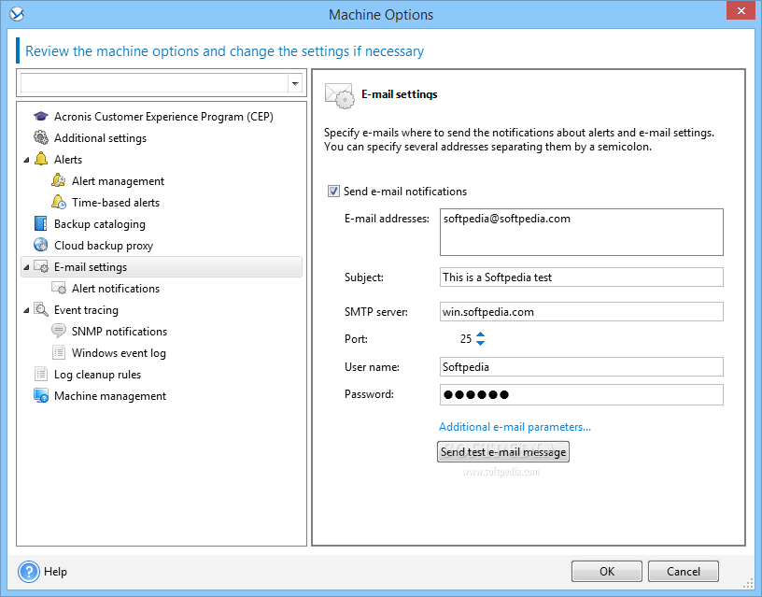Collapse the Event tracing tree node

[26, 310]
